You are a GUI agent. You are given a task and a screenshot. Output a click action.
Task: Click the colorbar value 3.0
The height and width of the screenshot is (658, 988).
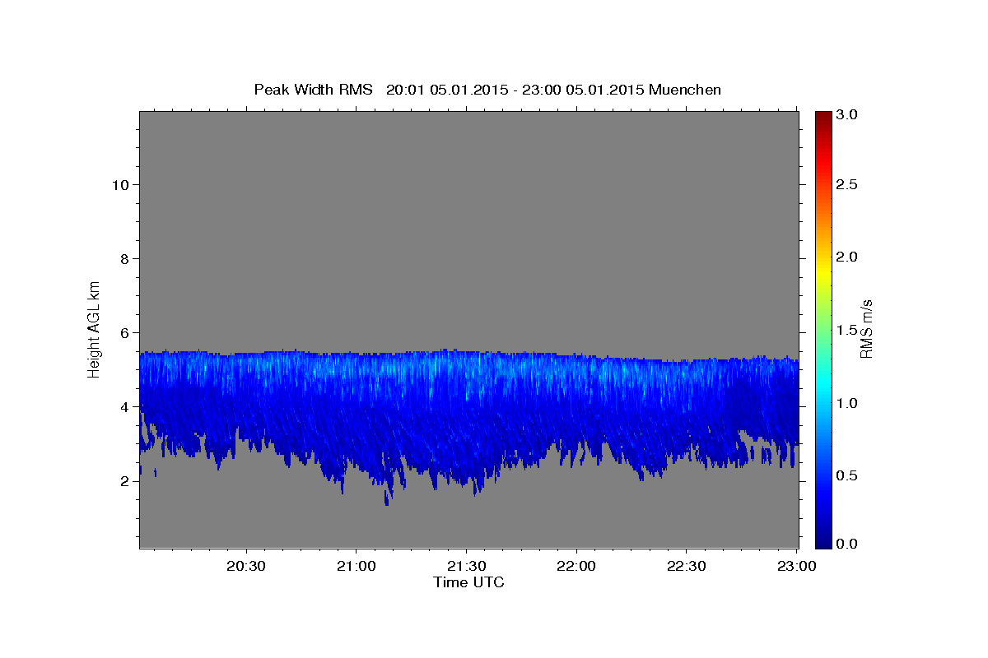click(847, 114)
